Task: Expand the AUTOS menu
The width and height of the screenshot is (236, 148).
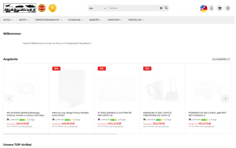Action: coord(8,20)
